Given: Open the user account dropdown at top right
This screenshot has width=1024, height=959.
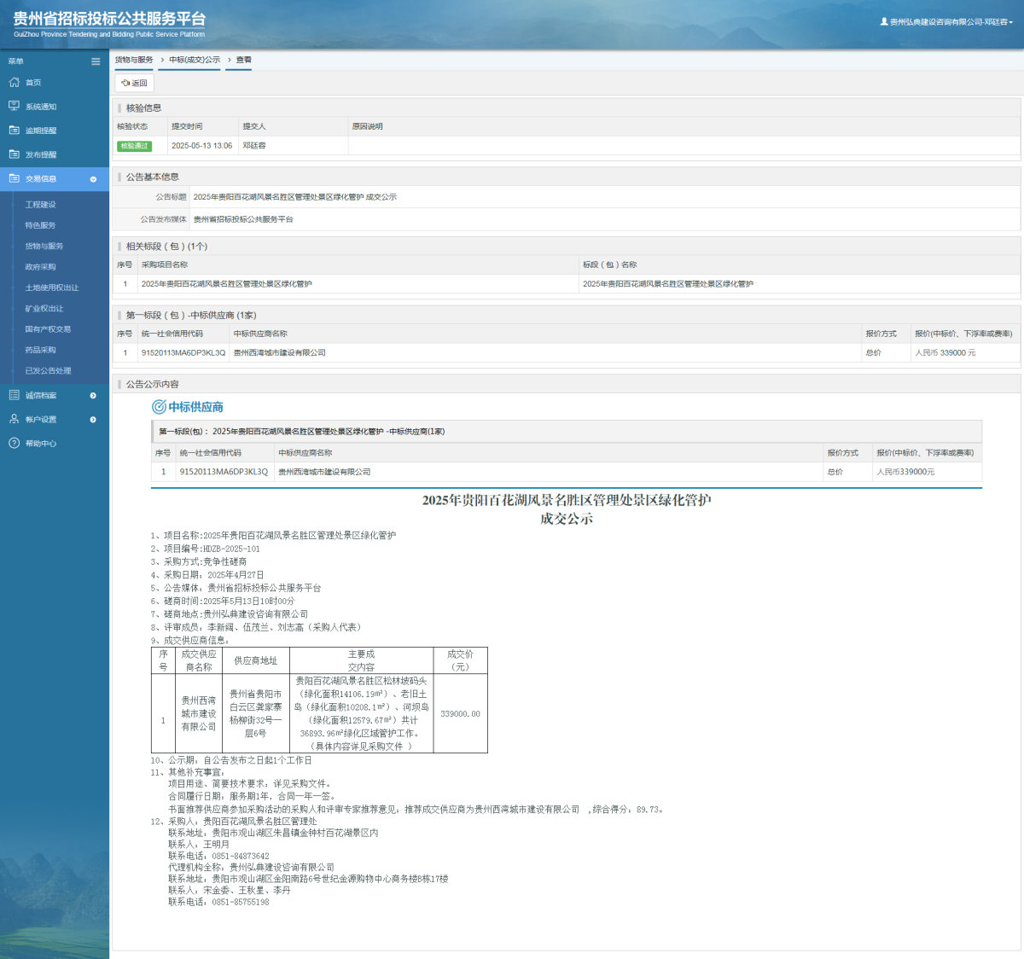Looking at the screenshot, I should click(947, 22).
